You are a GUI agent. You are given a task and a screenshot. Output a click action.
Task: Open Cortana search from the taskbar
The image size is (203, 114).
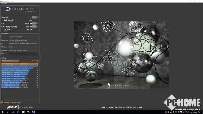coord(8,112)
